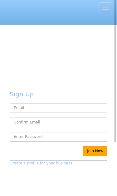Click into the Email field

pos(59,108)
